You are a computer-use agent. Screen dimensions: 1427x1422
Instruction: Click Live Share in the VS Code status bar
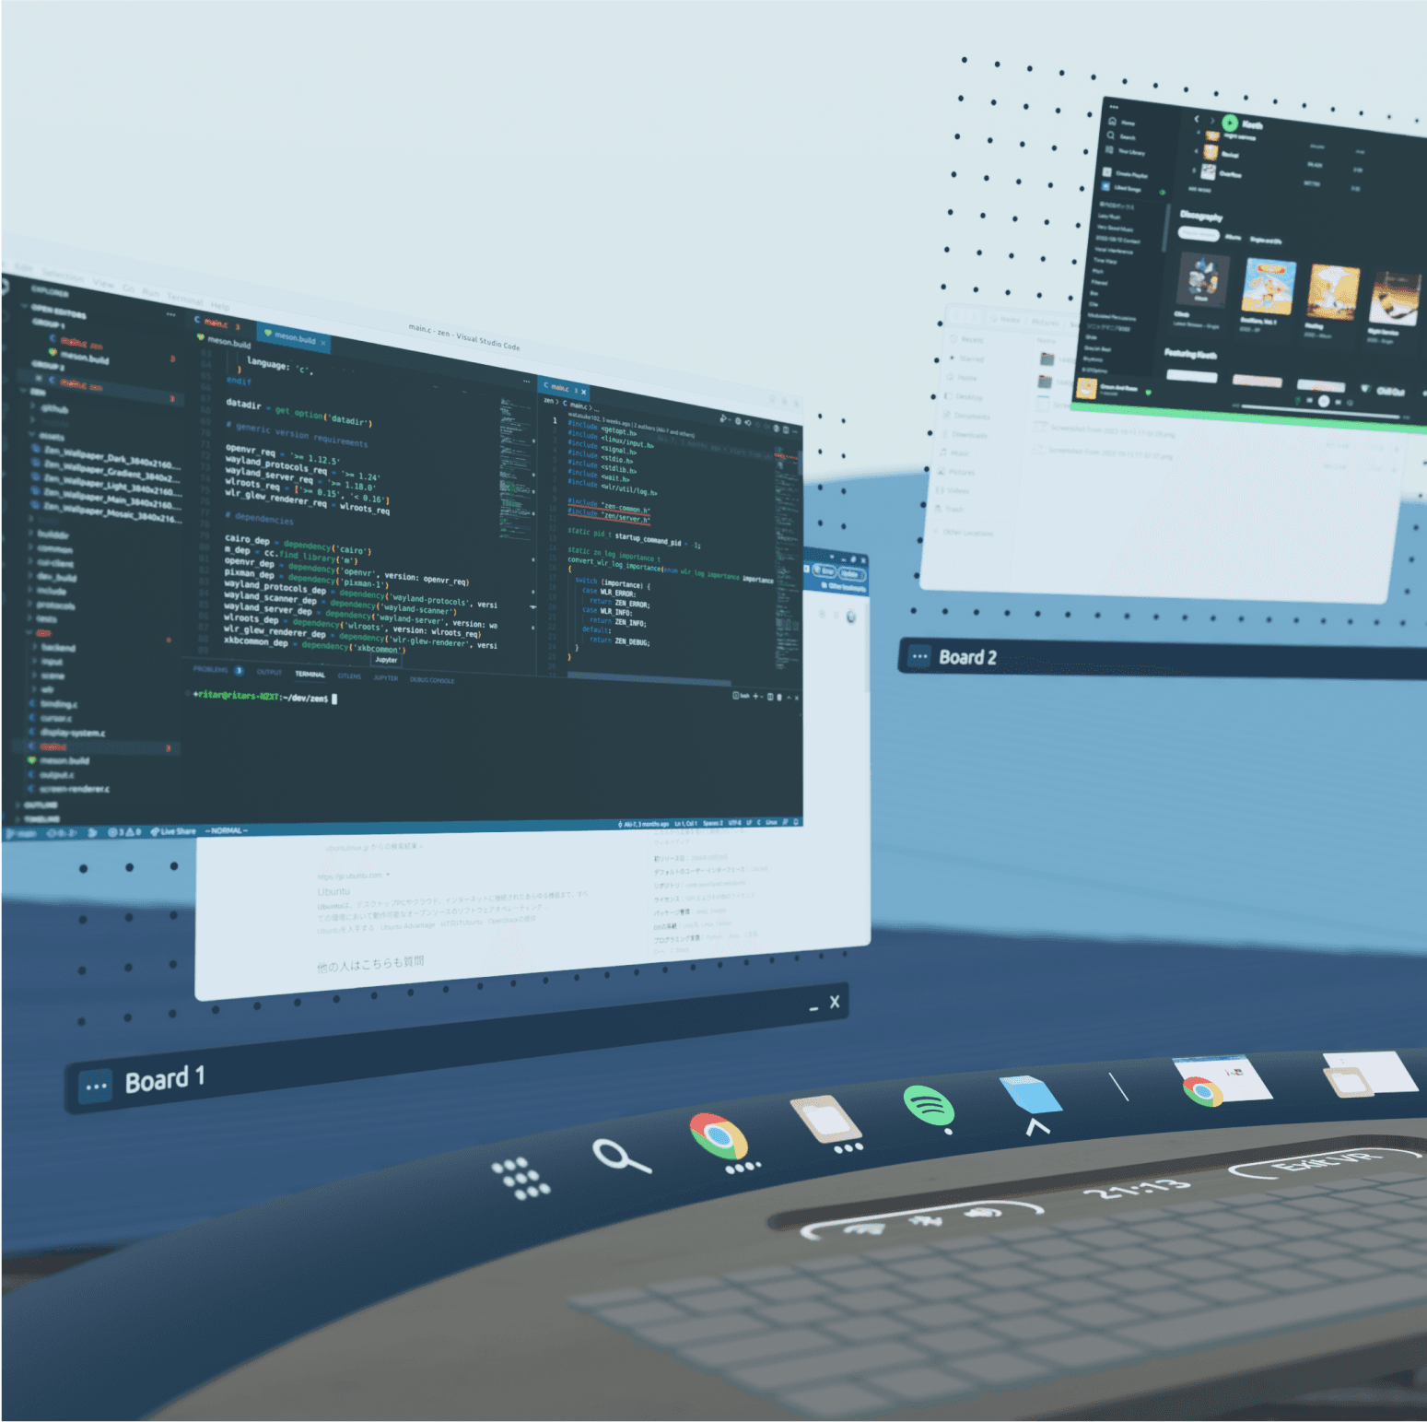[x=173, y=831]
